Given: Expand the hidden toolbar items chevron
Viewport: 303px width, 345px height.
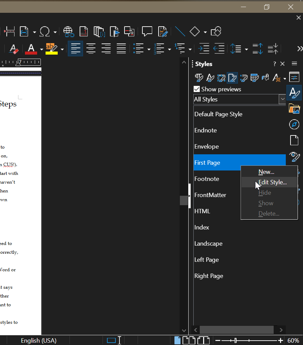Looking at the screenshot, I should pos(300,49).
